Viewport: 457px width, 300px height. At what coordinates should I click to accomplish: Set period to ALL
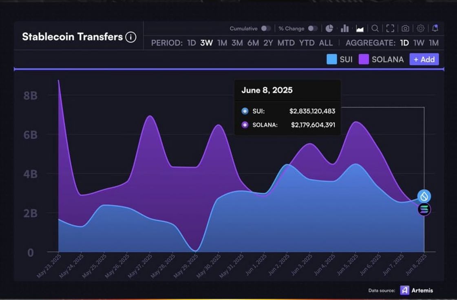click(x=326, y=43)
